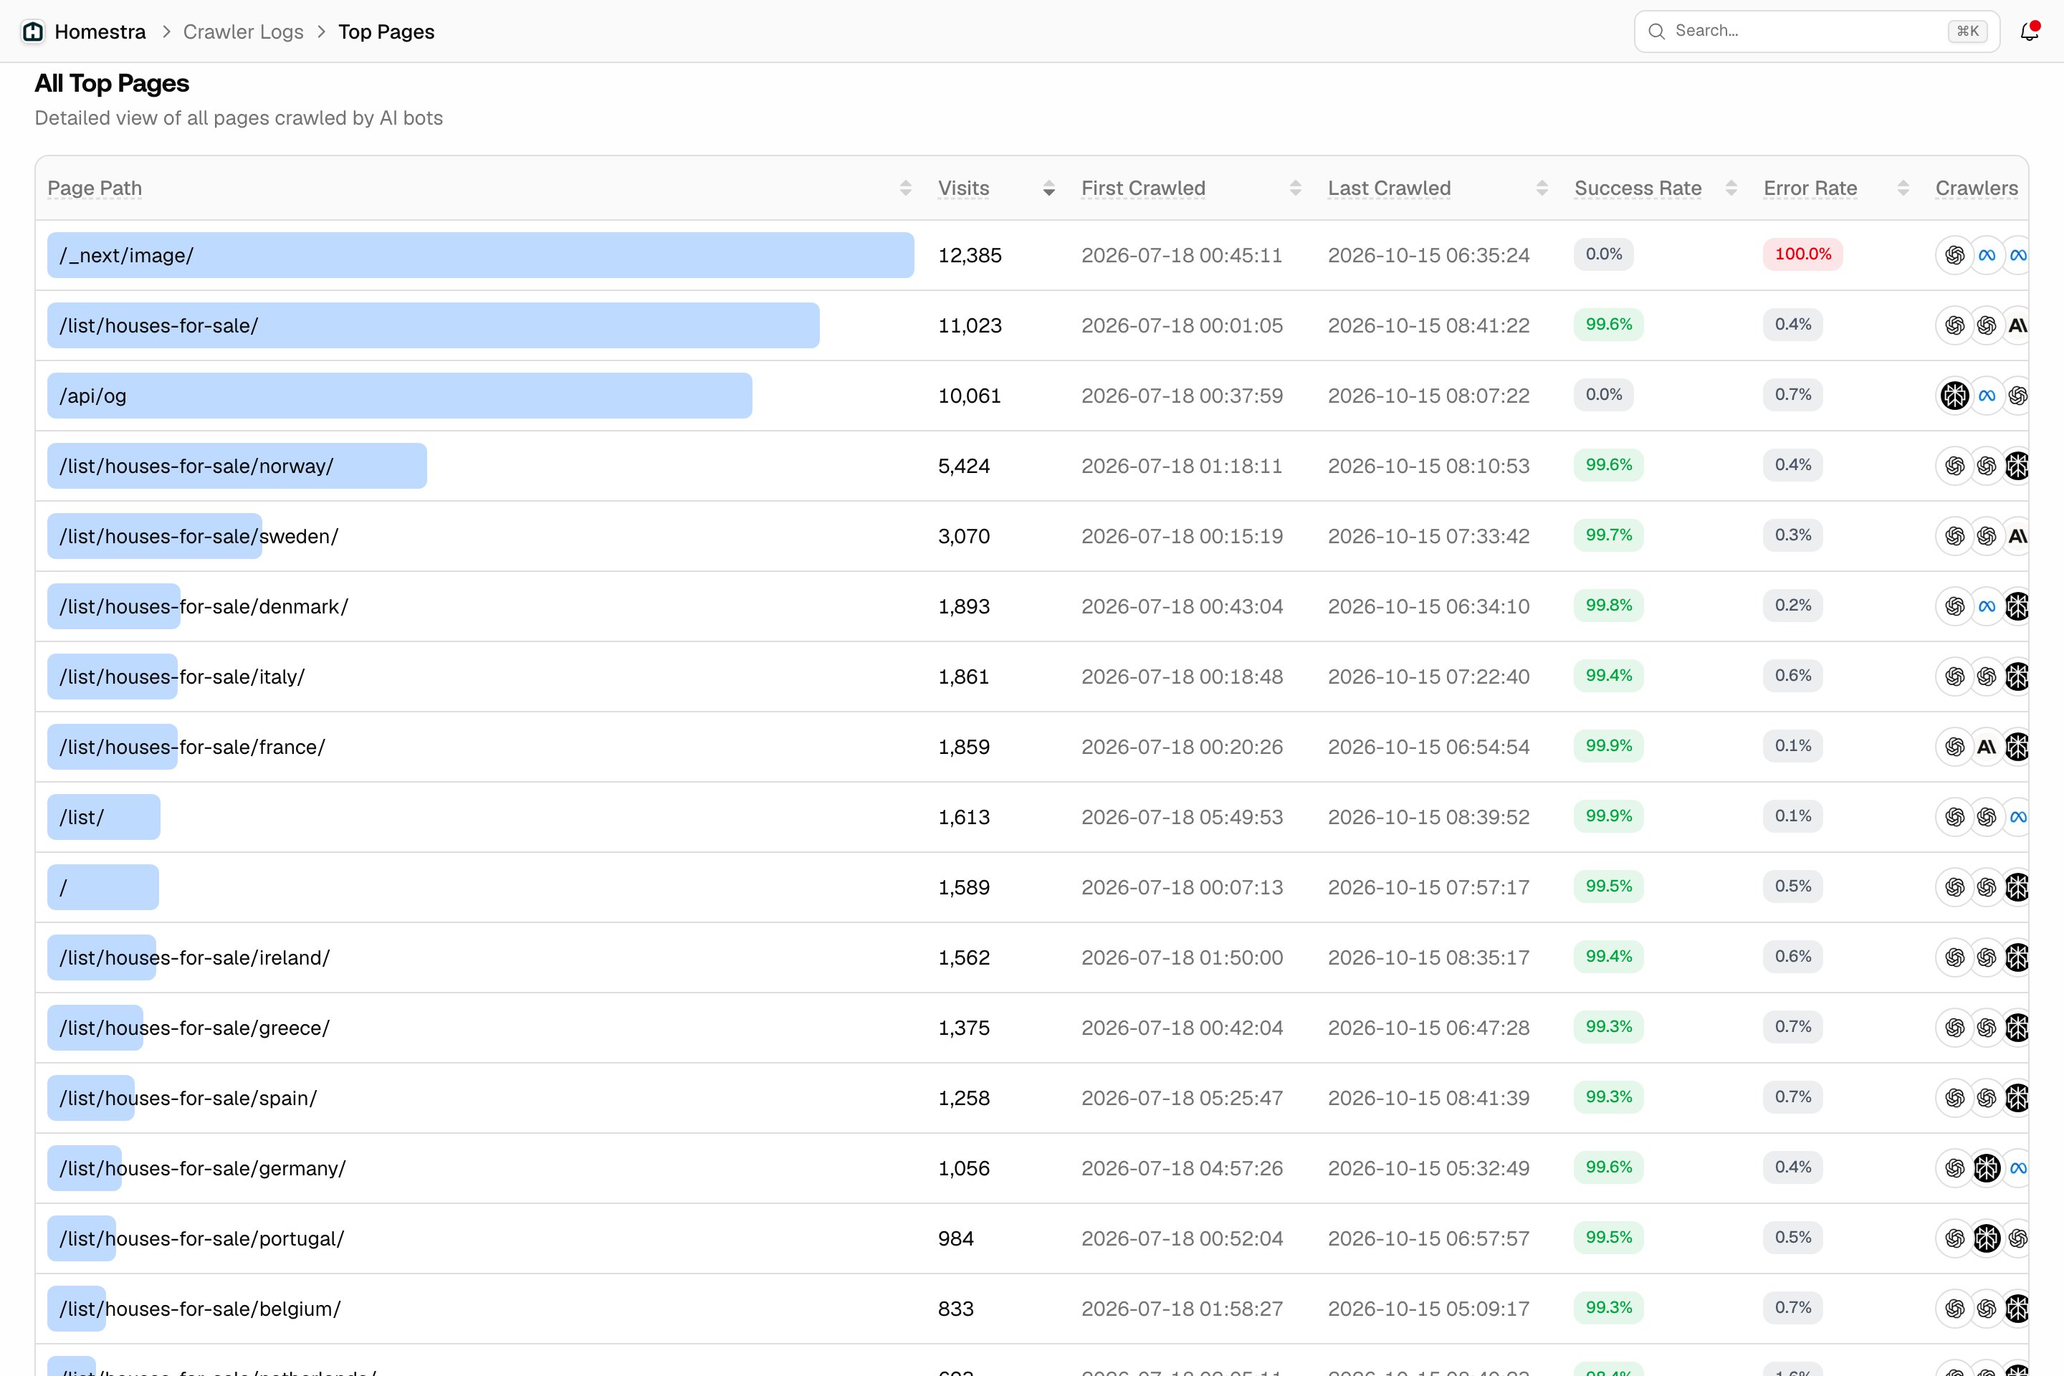Sort by Last Crawled column arrows
This screenshot has width=2064, height=1376.
coord(1542,188)
